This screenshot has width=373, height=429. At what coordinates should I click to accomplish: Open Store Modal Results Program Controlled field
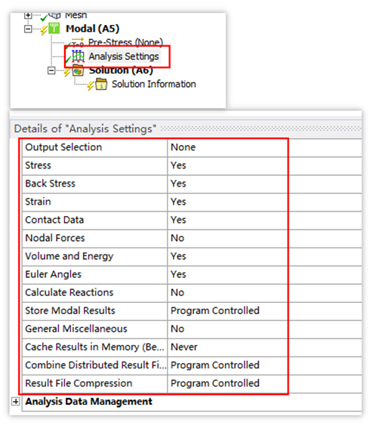coord(227,311)
